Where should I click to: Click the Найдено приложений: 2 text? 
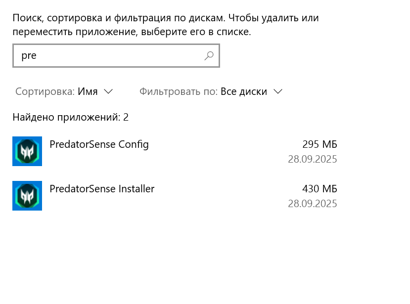(x=71, y=117)
